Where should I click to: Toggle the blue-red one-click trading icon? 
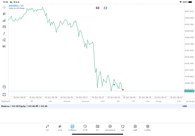[97, 8]
